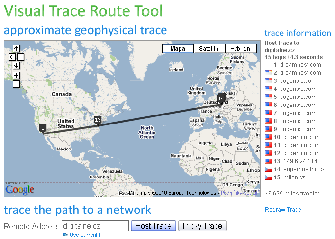Image resolution: width=335 pixels, height=239 pixels.
Task: Click the Remote Address input field
Action: pos(95,226)
